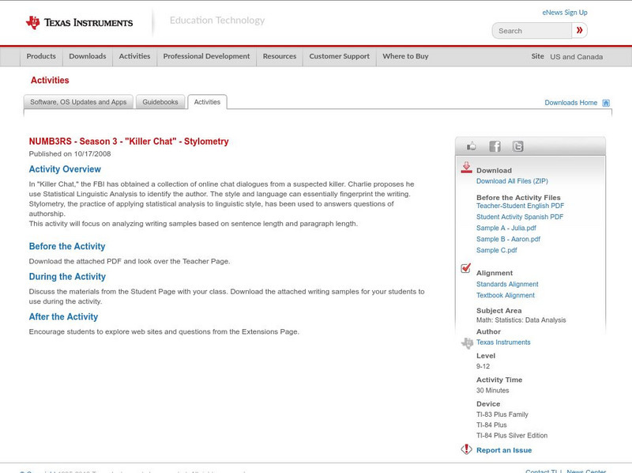Open the Downloads Home link
Image resolution: width=632 pixels, height=473 pixels.
tap(570, 103)
